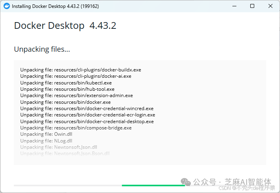
Task: Select the Newtonsoft.Json.Bson.dll log line
Action: pyautogui.click(x=65, y=154)
